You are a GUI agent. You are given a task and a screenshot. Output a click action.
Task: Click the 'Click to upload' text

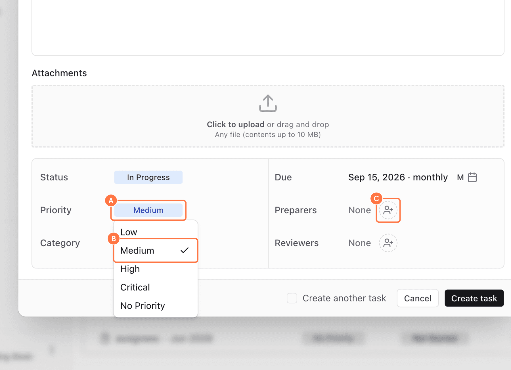(x=235, y=124)
